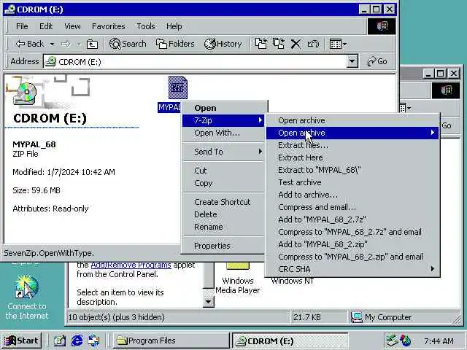Choose Open in the context menu
Image resolution: width=467 pixels, height=350 pixels.
223,108
